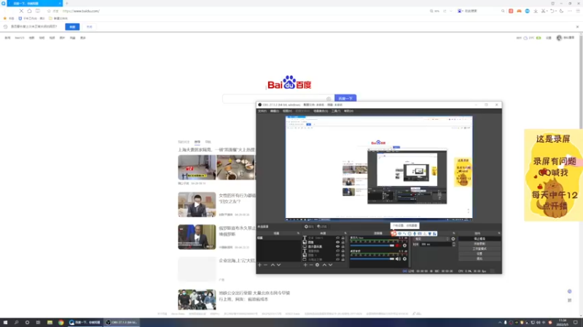583x327 pixels.
Task: Move the selected source up in OBS
Action: point(324,265)
